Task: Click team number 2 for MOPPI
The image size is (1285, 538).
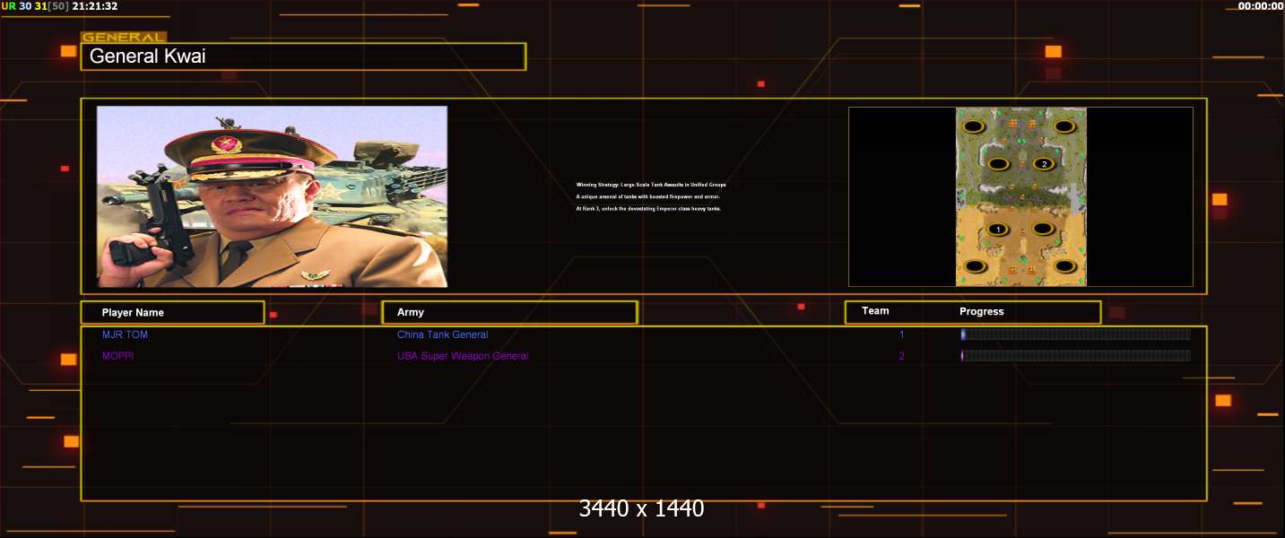Action: (902, 357)
